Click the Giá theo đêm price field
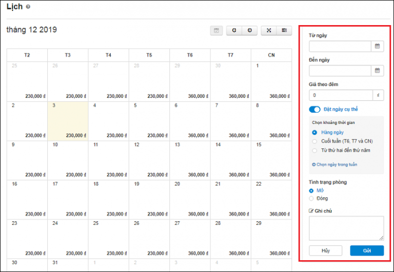394x272 pixels. pos(341,95)
